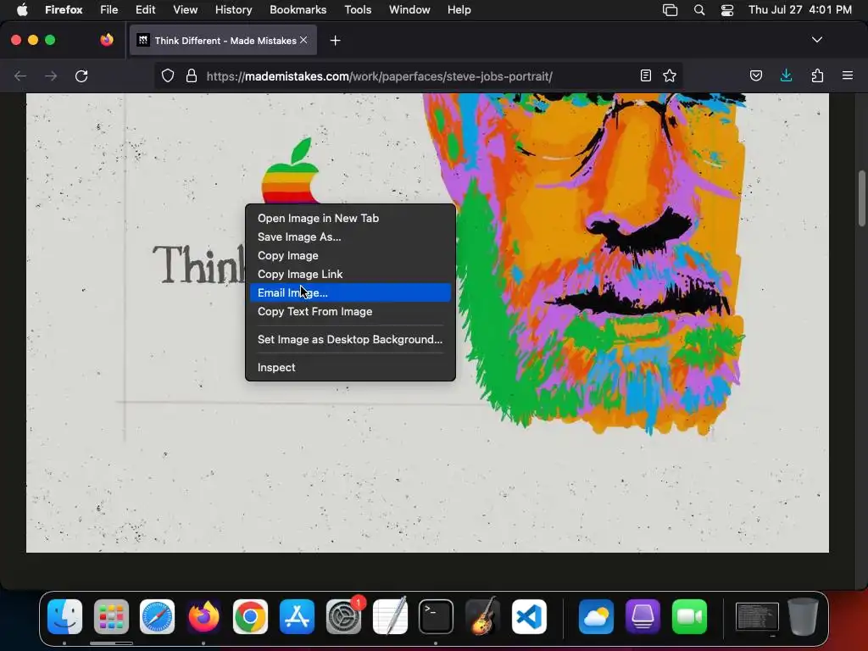The width and height of the screenshot is (868, 651).
Task: Open the Bookmarks menu
Action: point(298,9)
